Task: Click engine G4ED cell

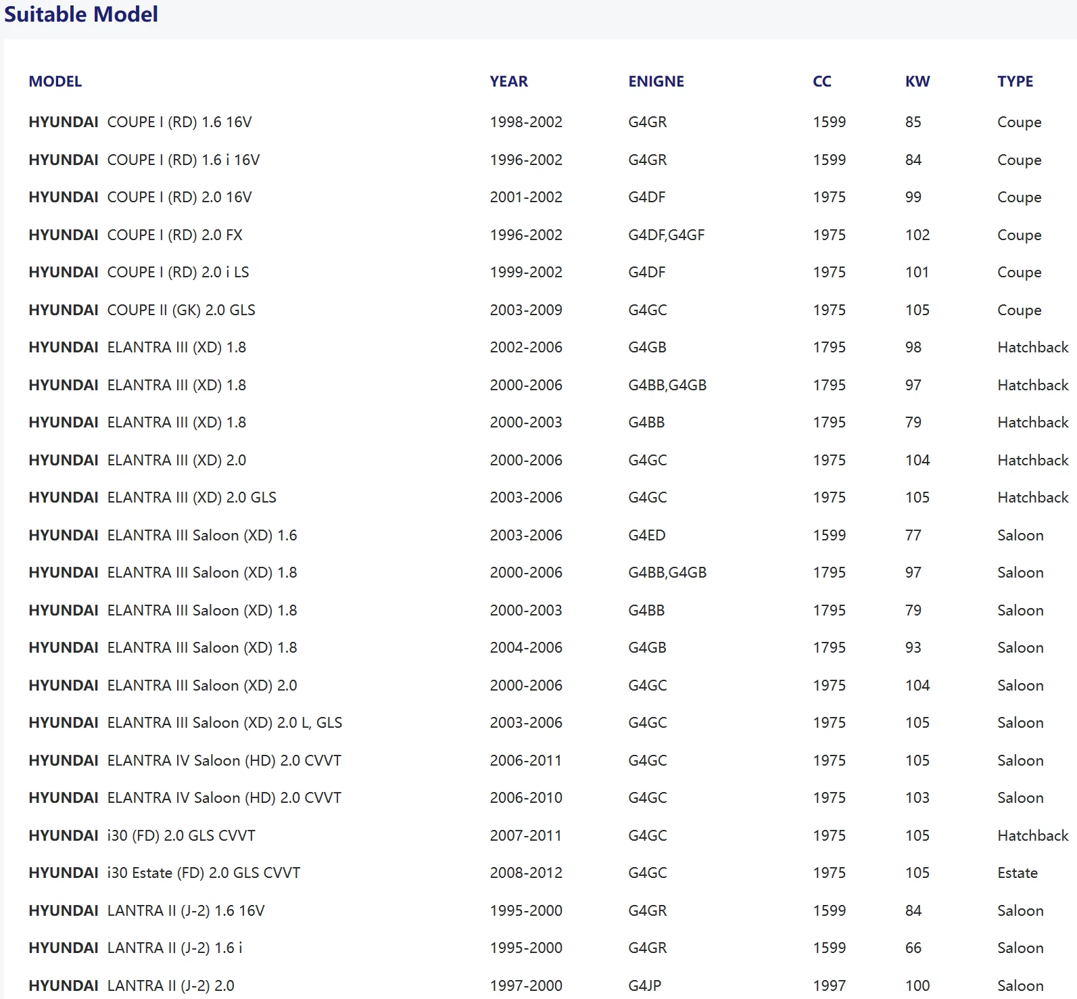Action: pyautogui.click(x=646, y=535)
